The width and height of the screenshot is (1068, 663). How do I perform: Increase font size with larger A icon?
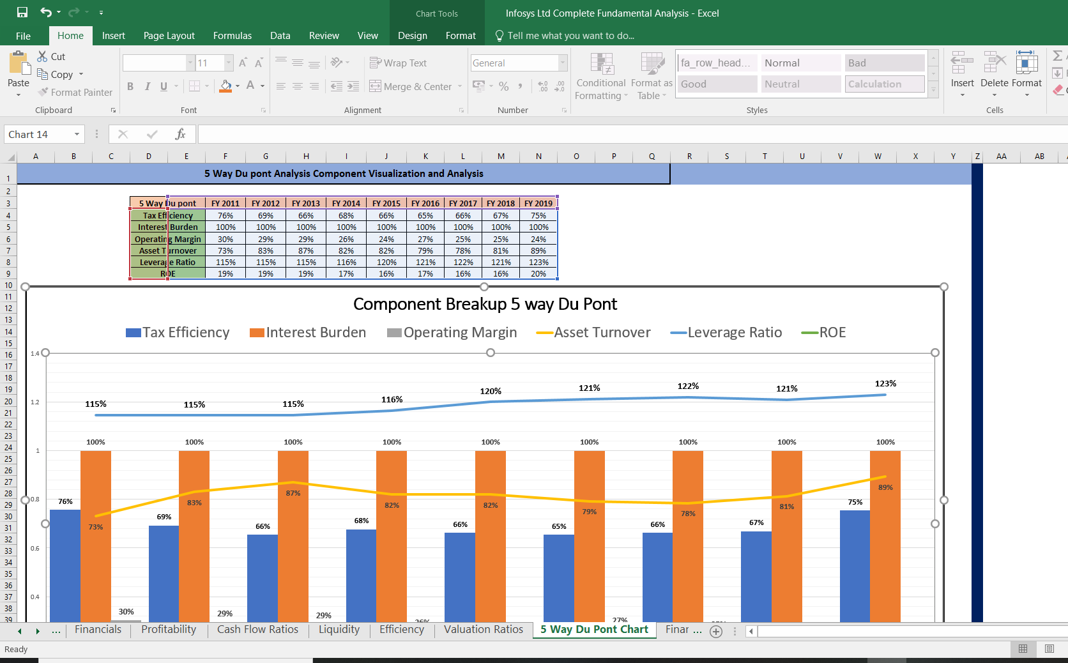[x=243, y=63]
